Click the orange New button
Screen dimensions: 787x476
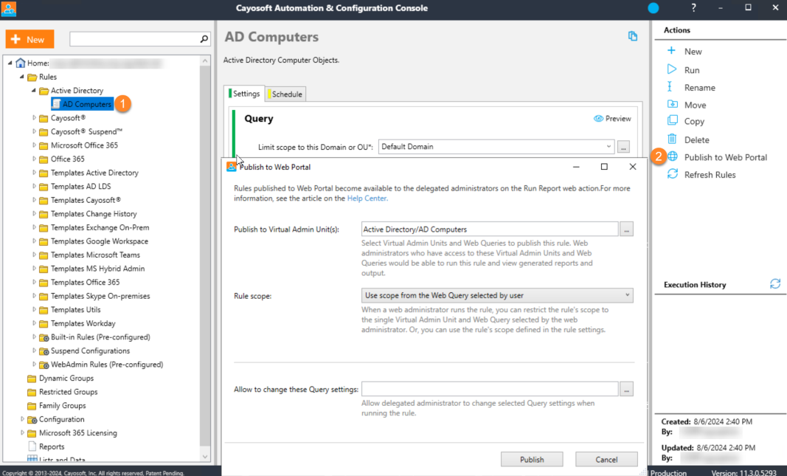[x=30, y=39]
